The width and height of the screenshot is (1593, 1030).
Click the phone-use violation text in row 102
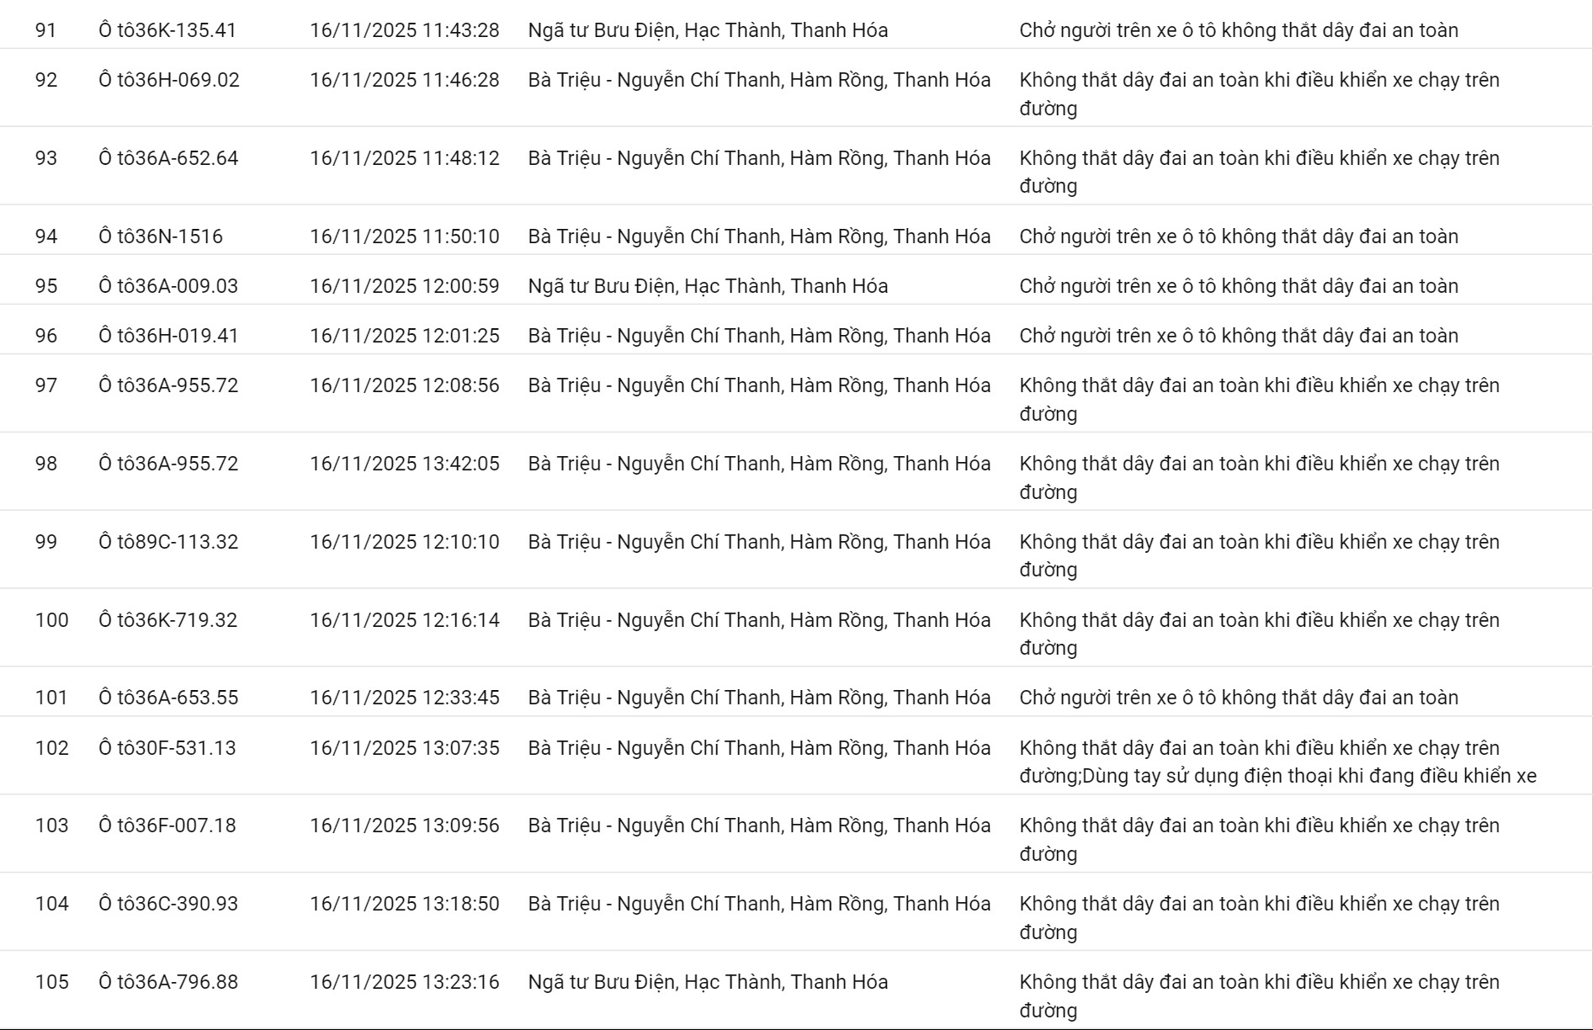[1309, 776]
